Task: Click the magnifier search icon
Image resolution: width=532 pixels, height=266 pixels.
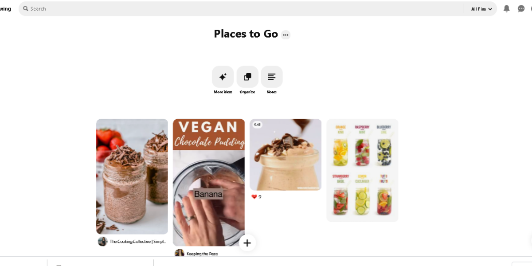Action: tap(26, 8)
